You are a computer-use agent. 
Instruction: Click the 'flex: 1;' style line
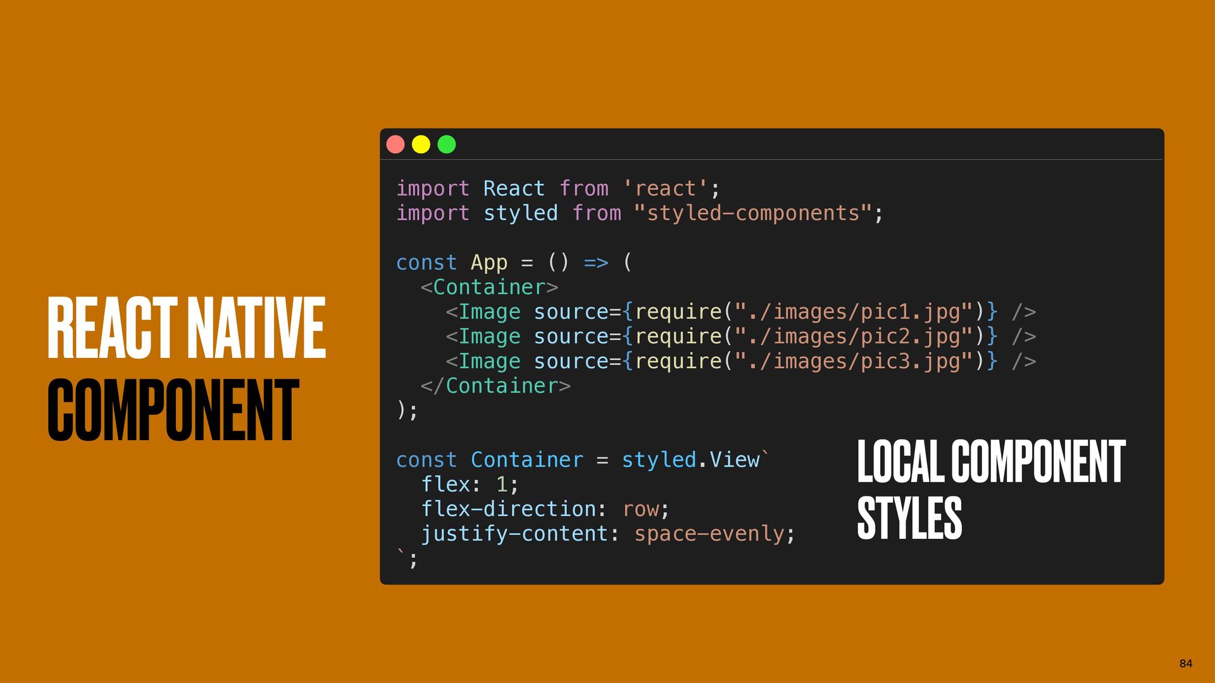pos(470,484)
